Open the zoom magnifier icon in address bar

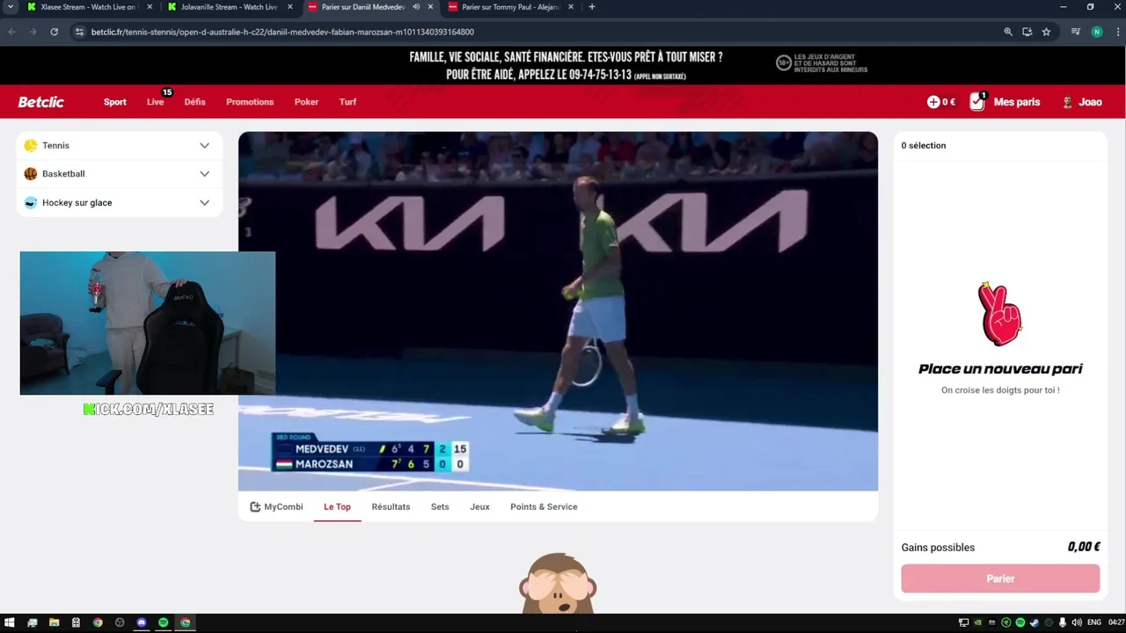(x=1008, y=32)
